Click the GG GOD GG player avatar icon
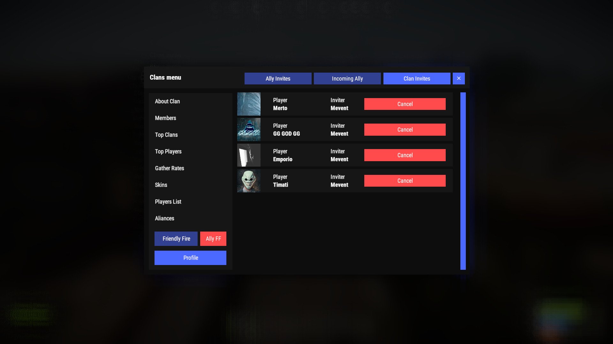613x344 pixels. 249,129
